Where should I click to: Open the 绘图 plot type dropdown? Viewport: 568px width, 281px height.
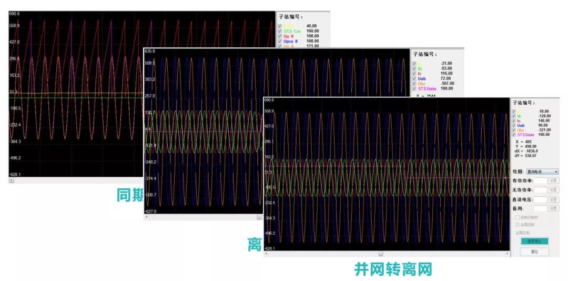click(x=542, y=172)
